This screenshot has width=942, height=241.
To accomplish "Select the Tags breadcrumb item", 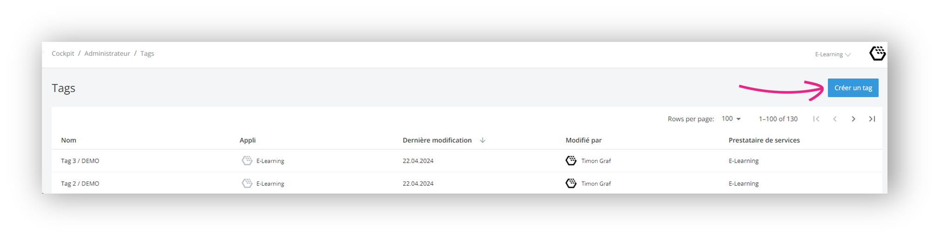I will pos(147,54).
